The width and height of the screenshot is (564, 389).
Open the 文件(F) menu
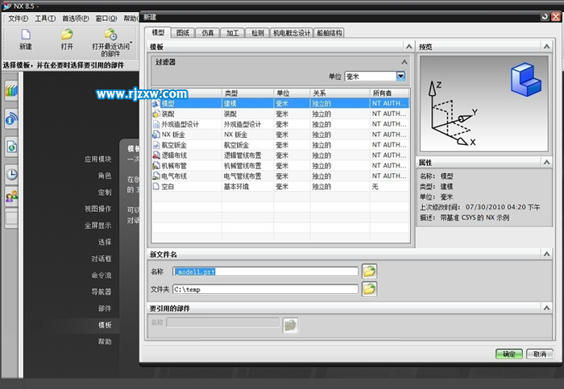click(x=18, y=19)
